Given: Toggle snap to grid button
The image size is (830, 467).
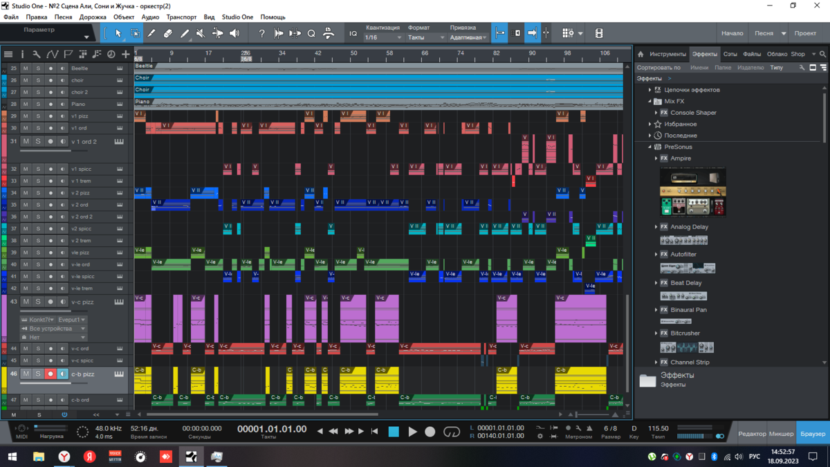Looking at the screenshot, I should pyautogui.click(x=499, y=33).
